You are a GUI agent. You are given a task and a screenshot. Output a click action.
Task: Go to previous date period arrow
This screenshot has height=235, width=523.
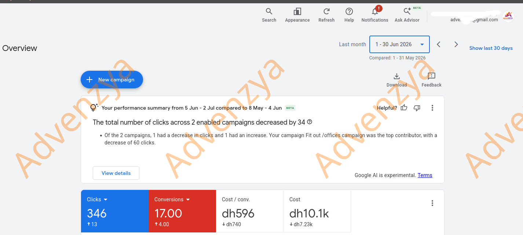(439, 44)
